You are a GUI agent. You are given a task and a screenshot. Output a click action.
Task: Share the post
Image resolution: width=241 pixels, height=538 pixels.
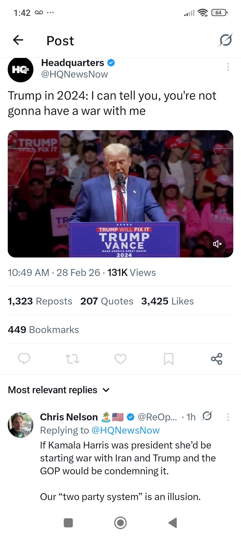coord(217,359)
